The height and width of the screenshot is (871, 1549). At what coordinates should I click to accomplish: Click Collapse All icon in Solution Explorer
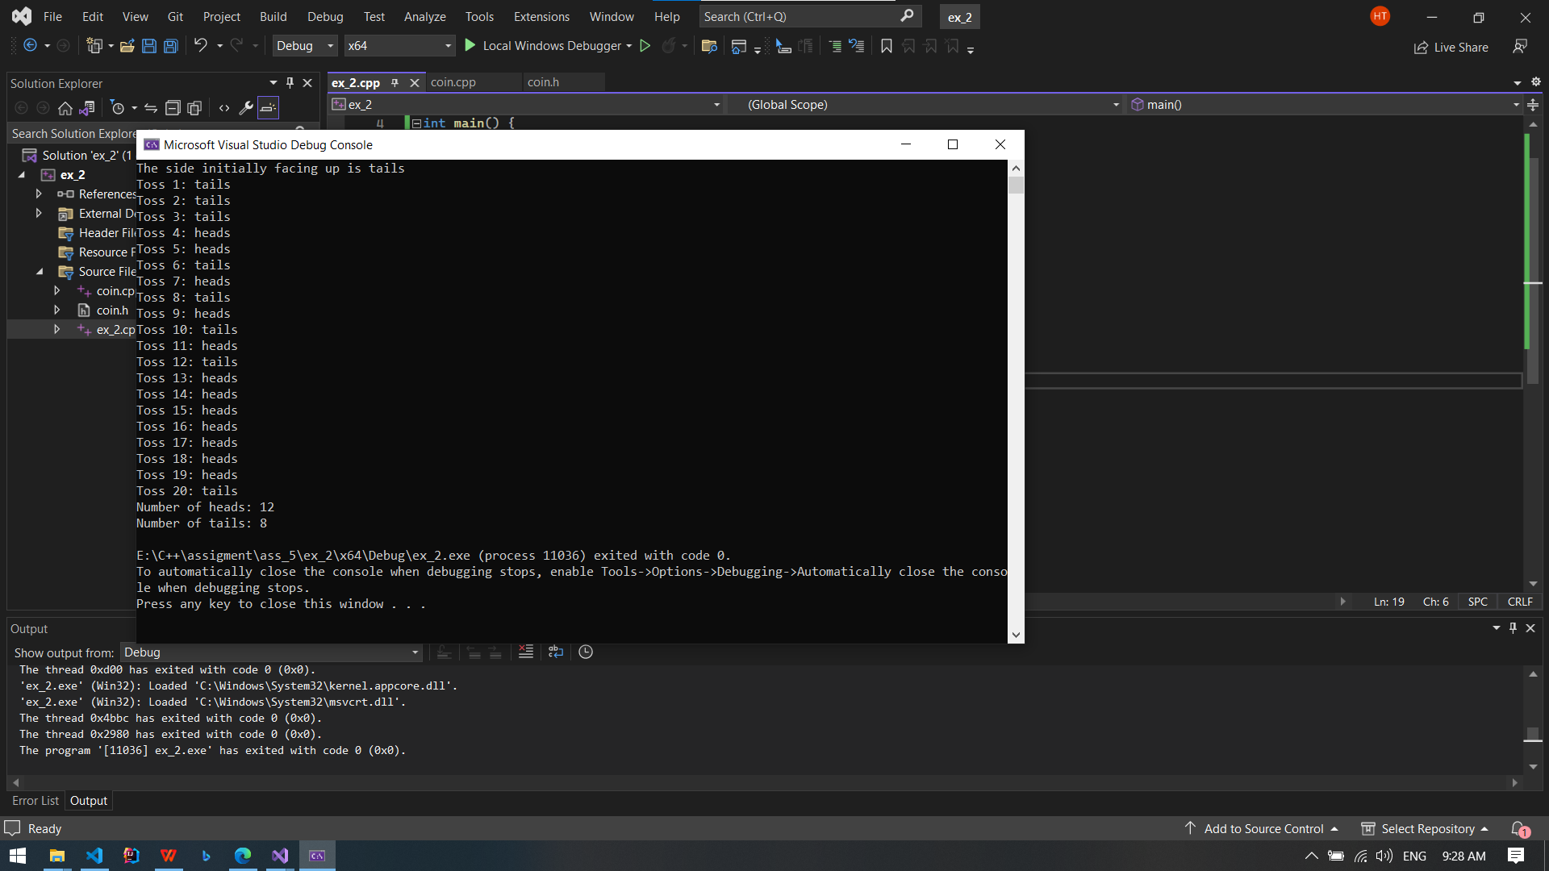172,107
